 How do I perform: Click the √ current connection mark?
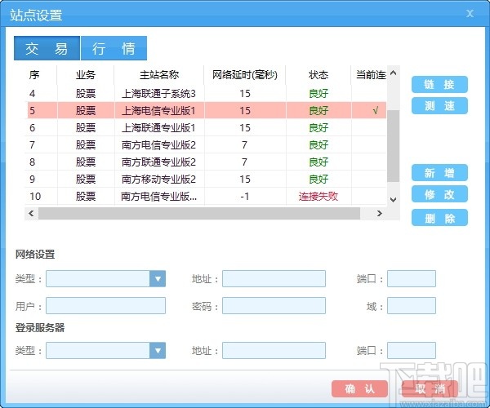click(x=376, y=110)
